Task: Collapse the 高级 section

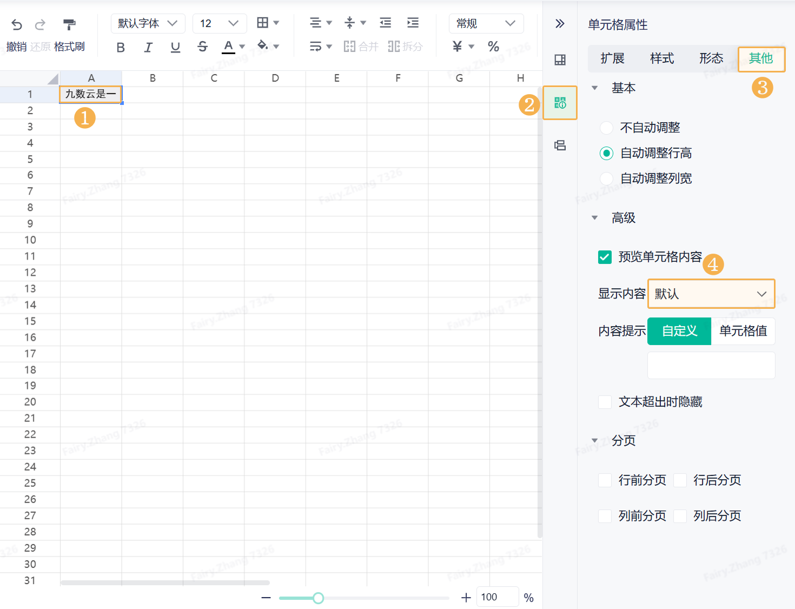Action: (595, 218)
